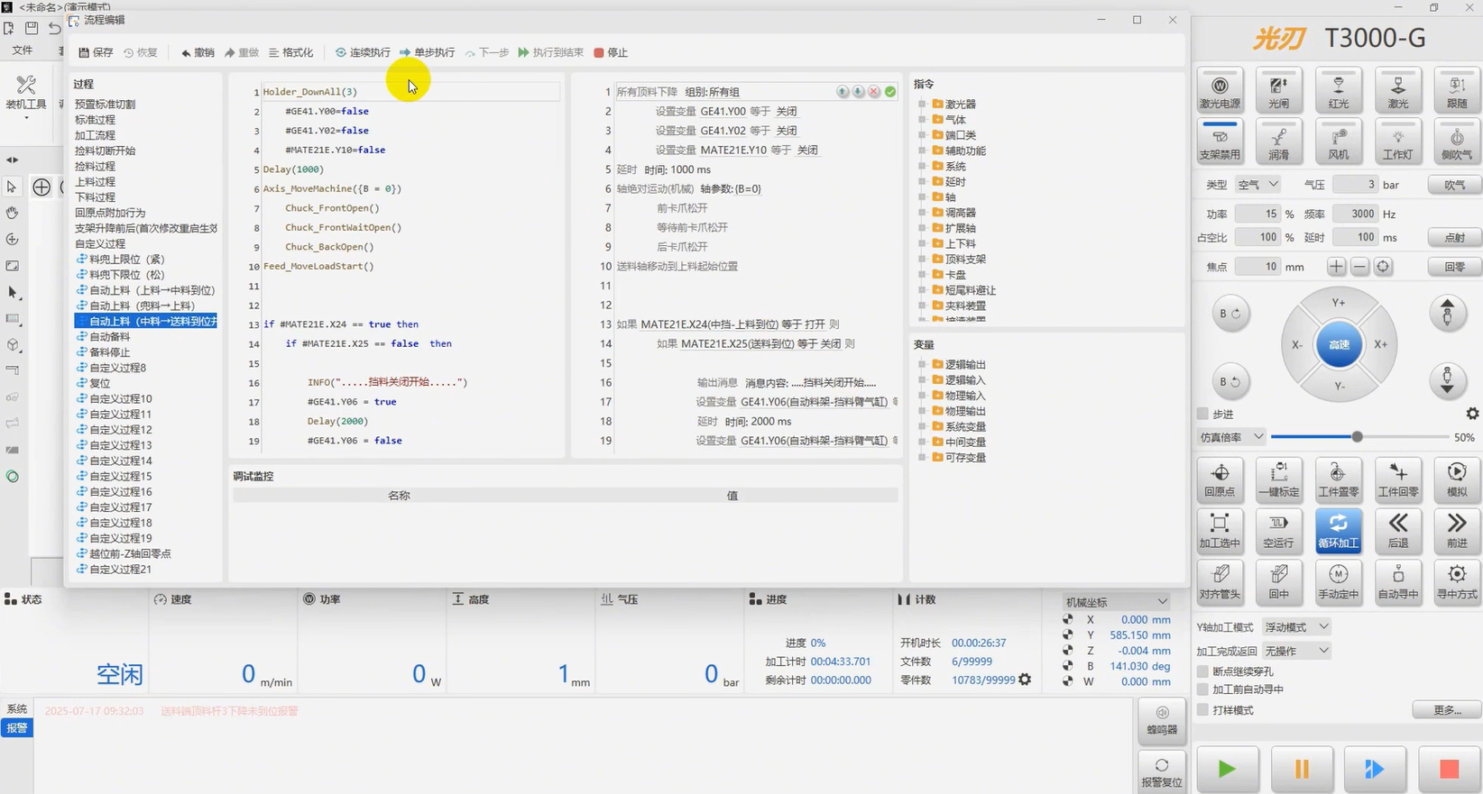The width and height of the screenshot is (1483, 794).
Task: Click the 空运行 dry run button
Action: coord(1278,531)
